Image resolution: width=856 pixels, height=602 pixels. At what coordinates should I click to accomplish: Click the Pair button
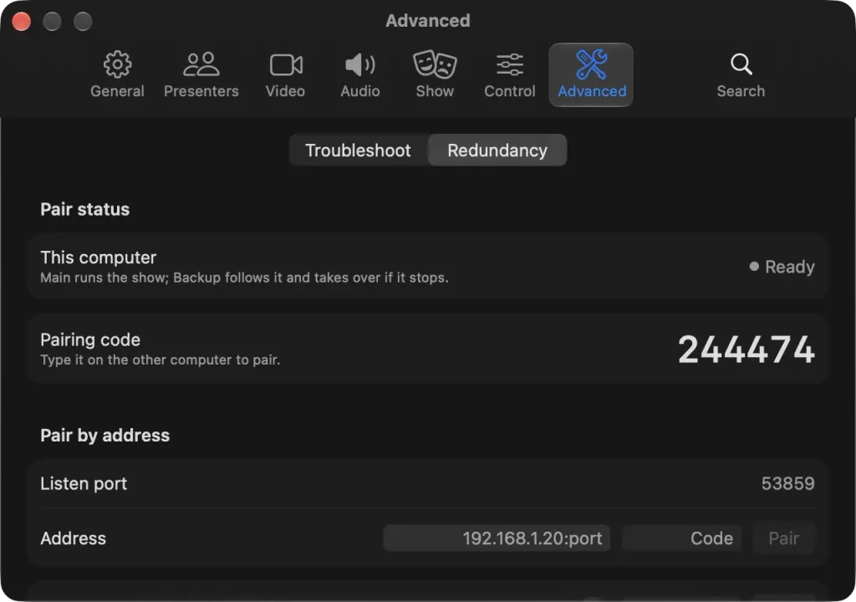pyautogui.click(x=784, y=538)
